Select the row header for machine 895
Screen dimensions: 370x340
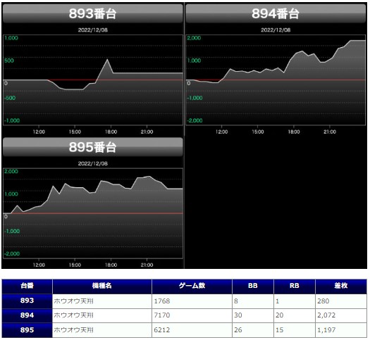27,330
